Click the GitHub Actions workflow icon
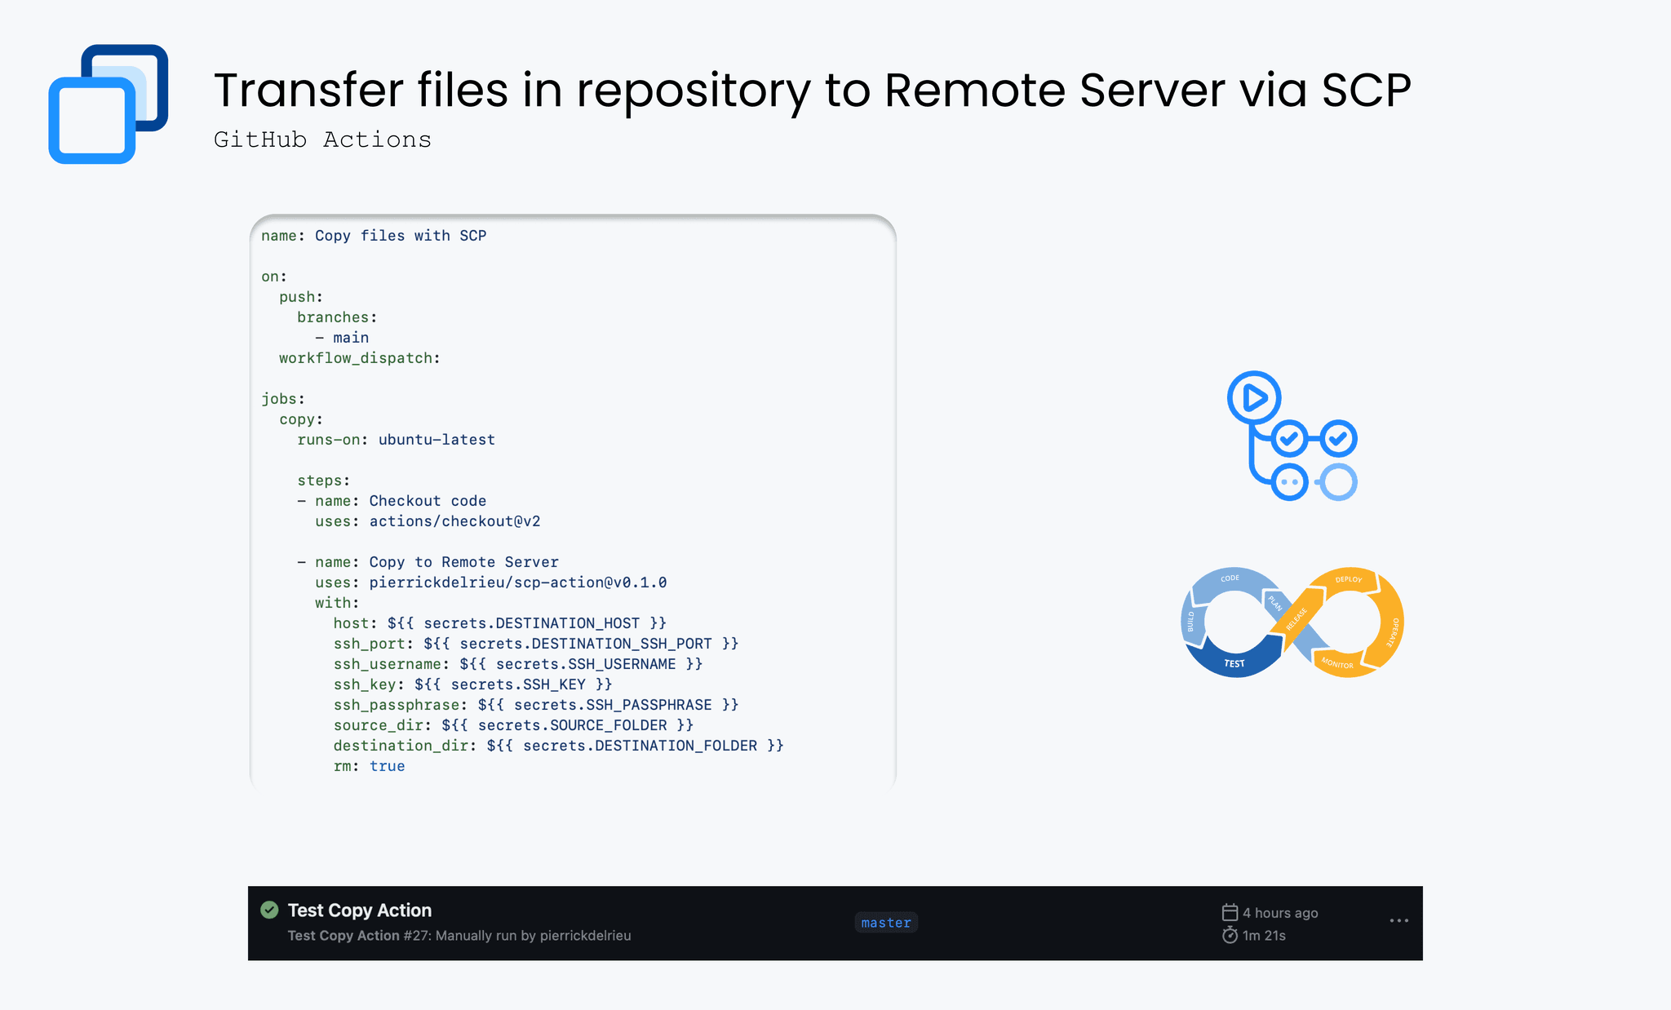 tap(1292, 436)
